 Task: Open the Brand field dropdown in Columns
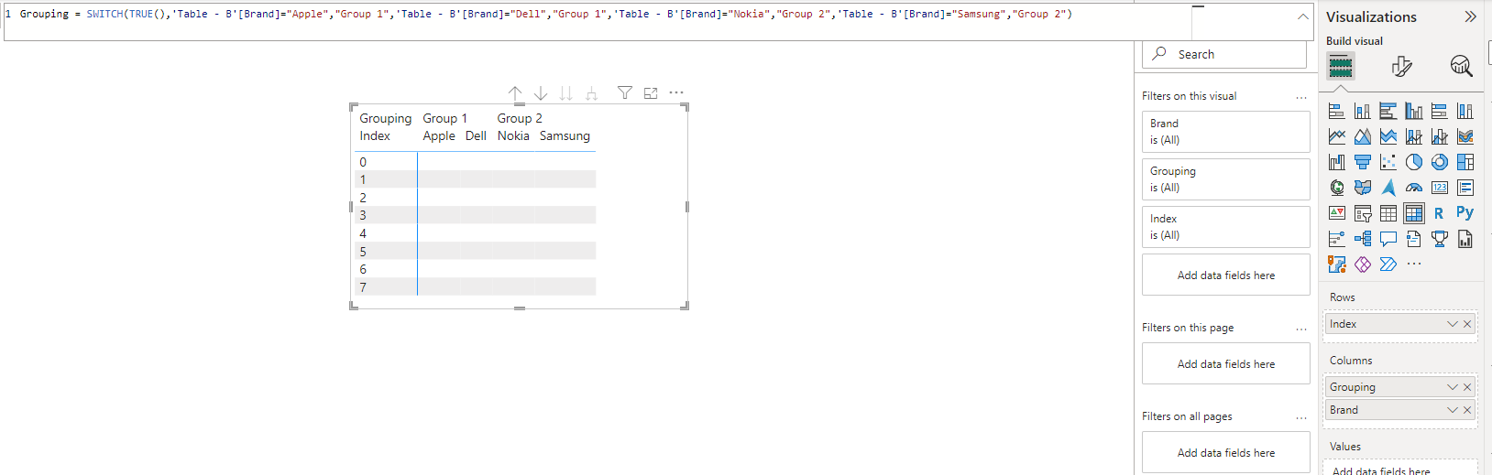(x=1452, y=410)
